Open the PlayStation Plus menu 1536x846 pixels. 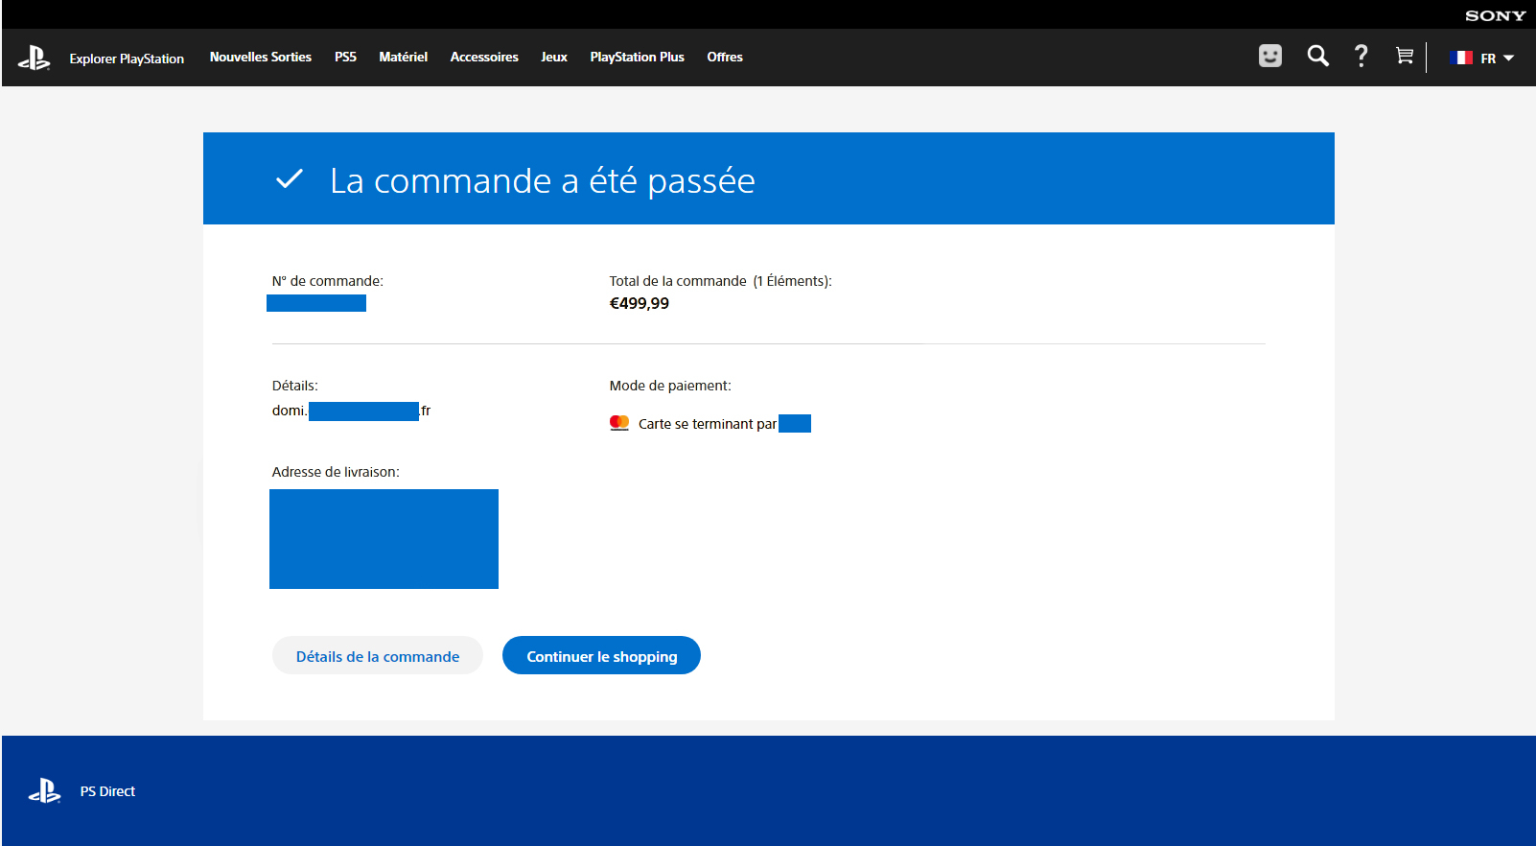[x=637, y=58]
